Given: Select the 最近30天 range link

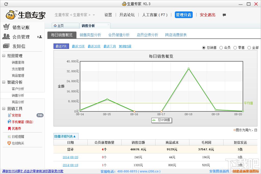Looking at the screenshot, I should click(x=94, y=46).
